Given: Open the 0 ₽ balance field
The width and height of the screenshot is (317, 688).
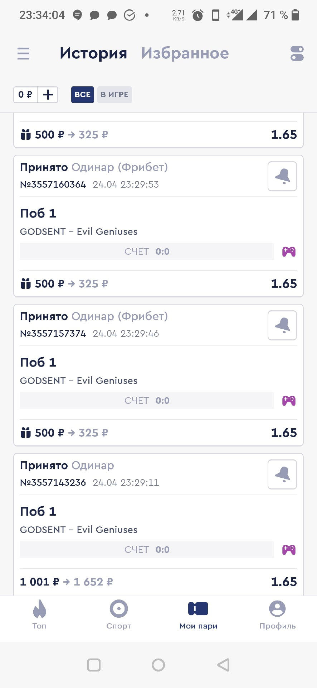Looking at the screenshot, I should (25, 95).
